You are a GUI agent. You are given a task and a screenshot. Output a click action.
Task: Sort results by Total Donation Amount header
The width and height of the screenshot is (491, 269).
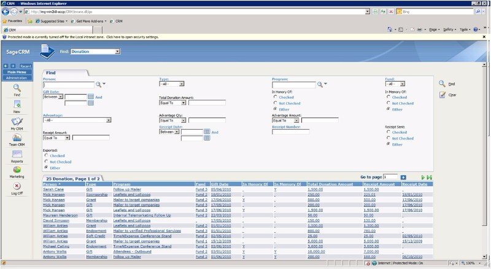[x=330, y=184]
